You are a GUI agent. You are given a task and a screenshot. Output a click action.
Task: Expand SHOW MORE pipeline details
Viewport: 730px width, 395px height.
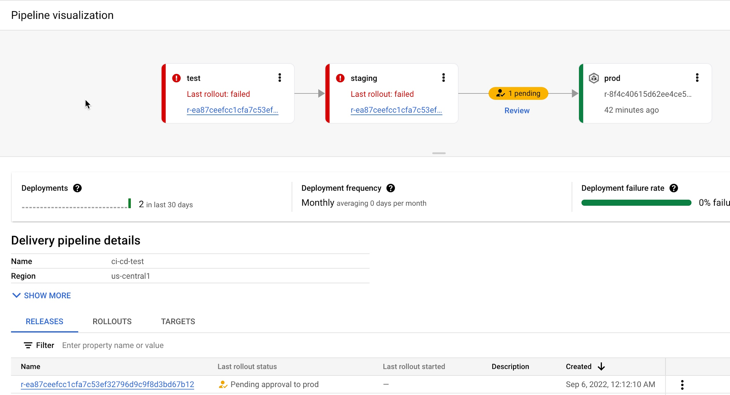[41, 295]
